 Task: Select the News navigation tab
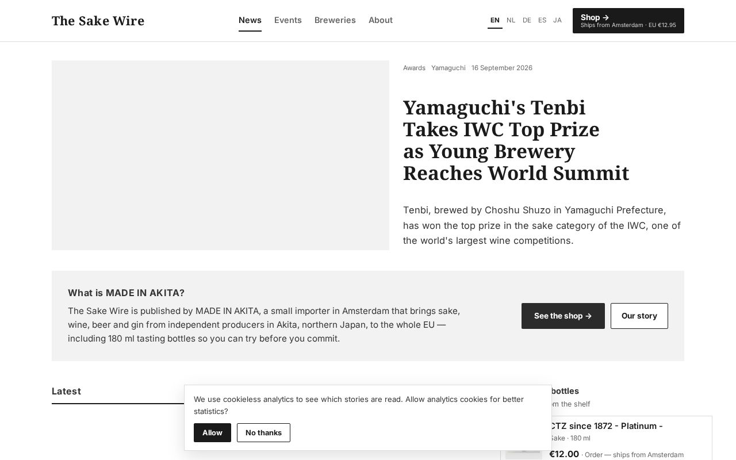250,20
